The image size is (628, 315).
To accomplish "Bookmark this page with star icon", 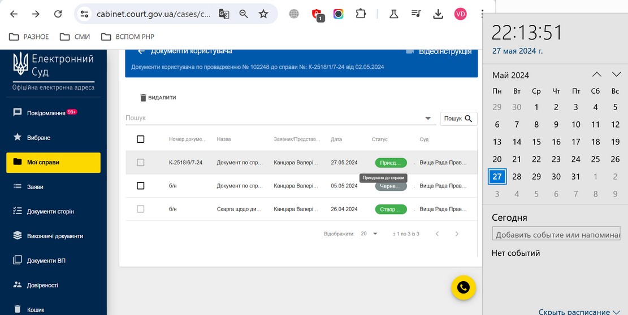I will pos(263,14).
